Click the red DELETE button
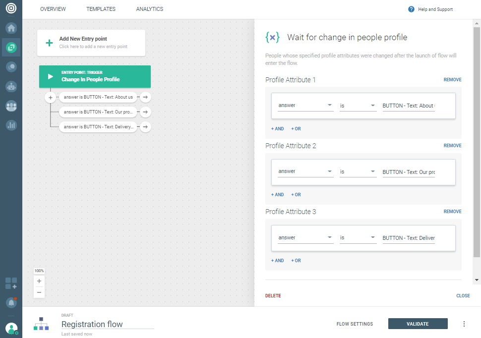The image size is (481, 338). 273,296
